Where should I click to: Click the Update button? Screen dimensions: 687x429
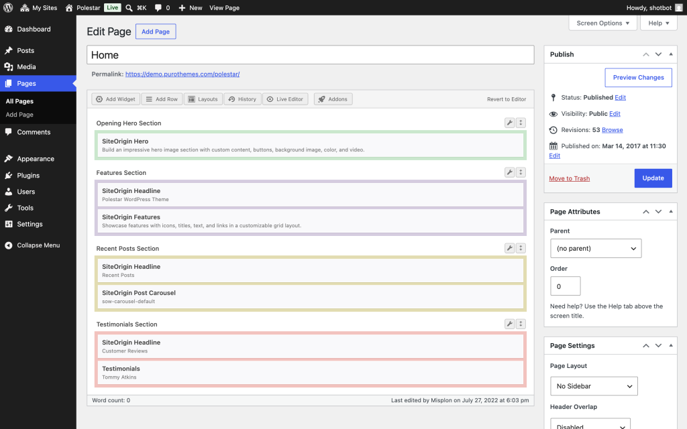(x=653, y=178)
